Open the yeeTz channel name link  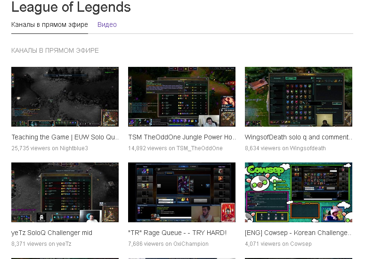[64, 244]
